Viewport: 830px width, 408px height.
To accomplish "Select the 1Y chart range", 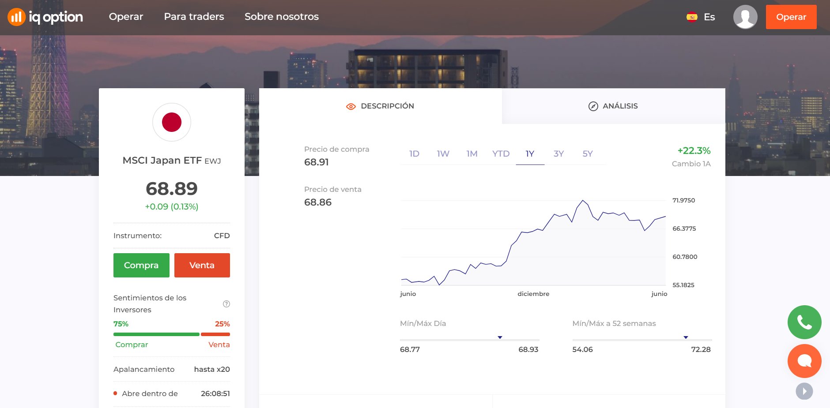I will pyautogui.click(x=530, y=154).
